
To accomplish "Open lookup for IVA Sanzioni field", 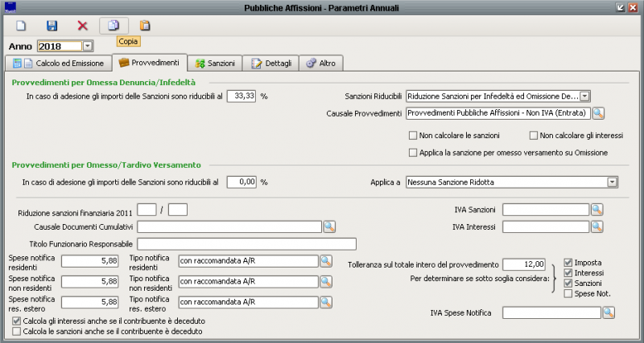I will click(x=597, y=210).
